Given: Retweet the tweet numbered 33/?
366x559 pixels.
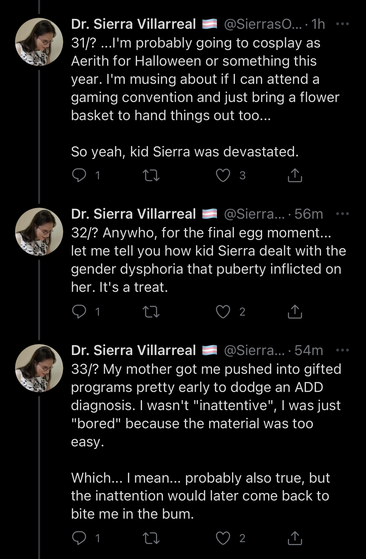Looking at the screenshot, I should (x=151, y=538).
